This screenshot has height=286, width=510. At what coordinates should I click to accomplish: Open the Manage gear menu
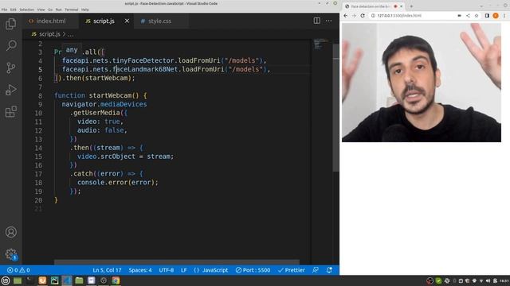tap(10, 254)
